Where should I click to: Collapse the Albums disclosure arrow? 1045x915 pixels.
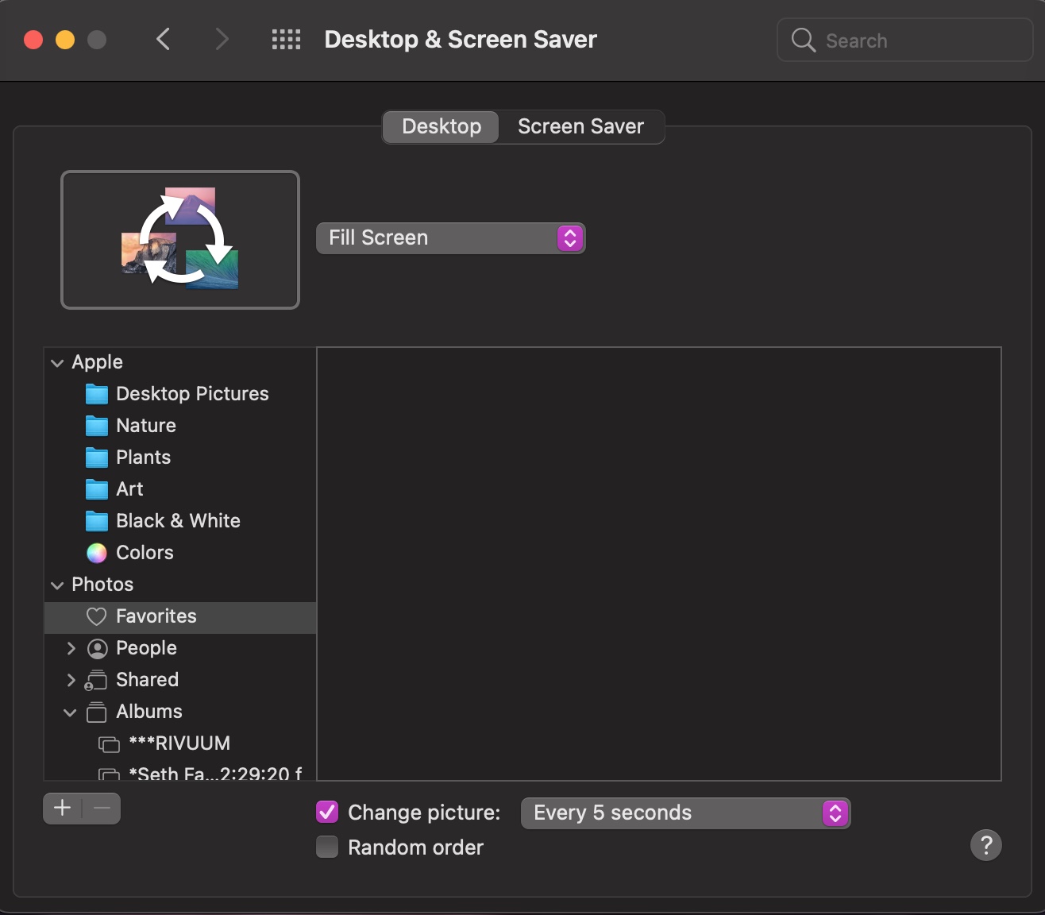70,712
